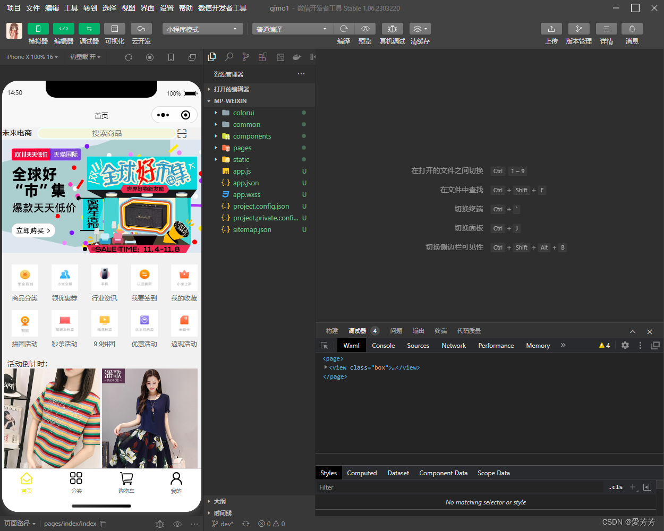Open the source control branch icon
664x531 pixels.
click(246, 57)
